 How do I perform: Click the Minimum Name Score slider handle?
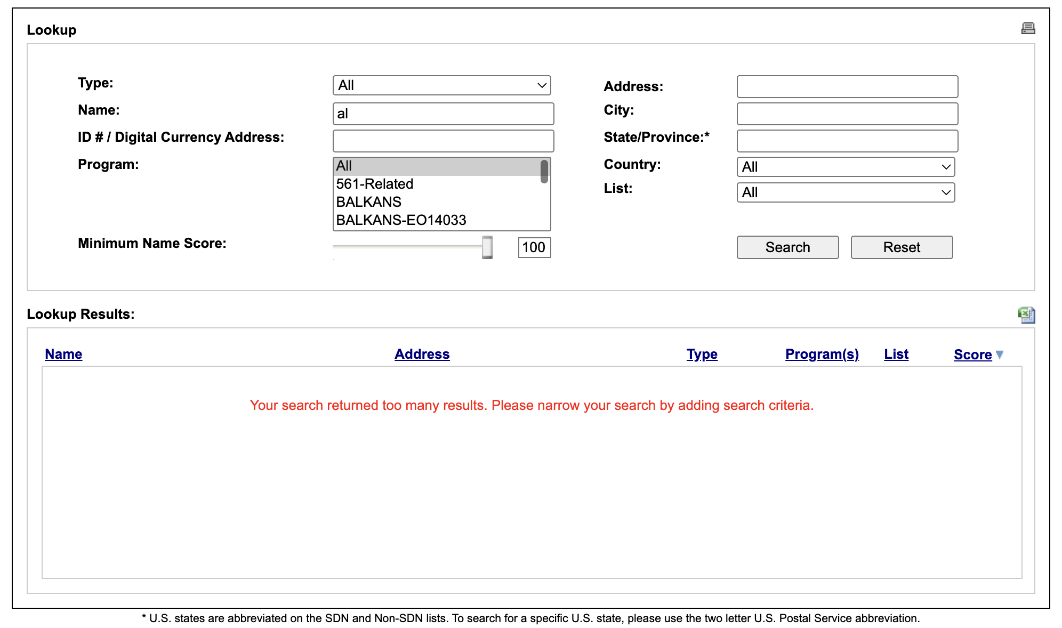click(487, 247)
